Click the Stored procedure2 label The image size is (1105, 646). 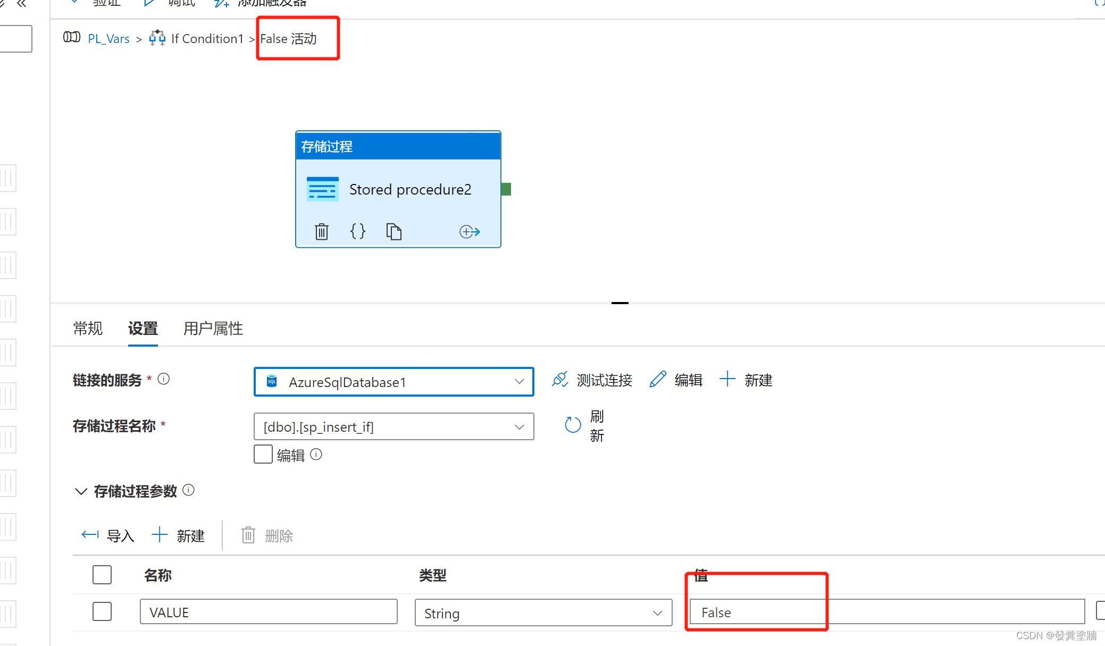tap(411, 189)
